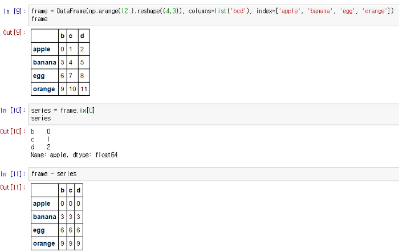Click the apple row label in Out [9] table
The height and width of the screenshot is (252, 399).
click(45, 49)
